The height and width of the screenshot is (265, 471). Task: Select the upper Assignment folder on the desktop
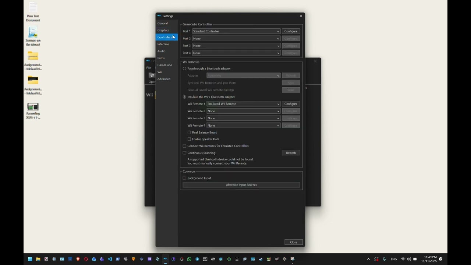click(33, 61)
